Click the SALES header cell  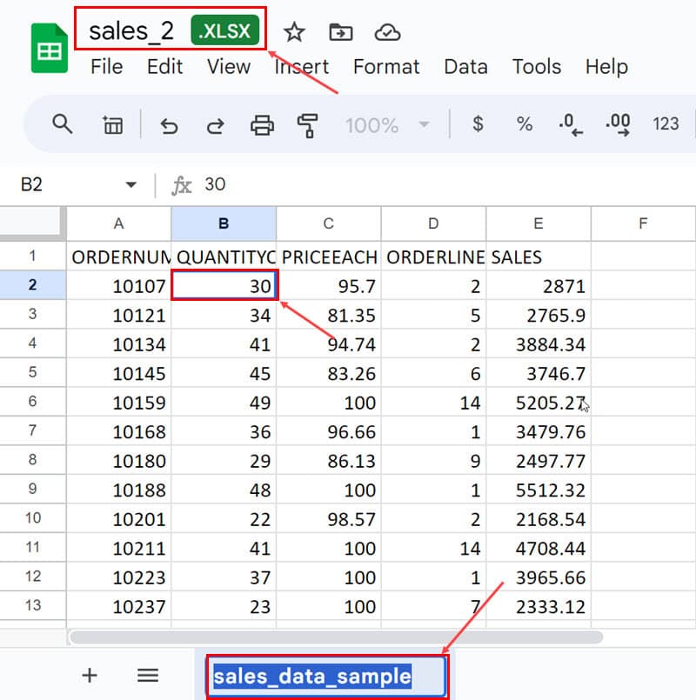539,257
